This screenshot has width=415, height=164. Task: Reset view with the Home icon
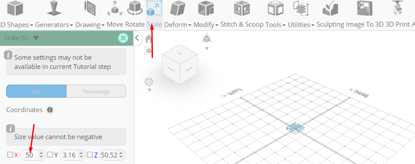point(149,39)
